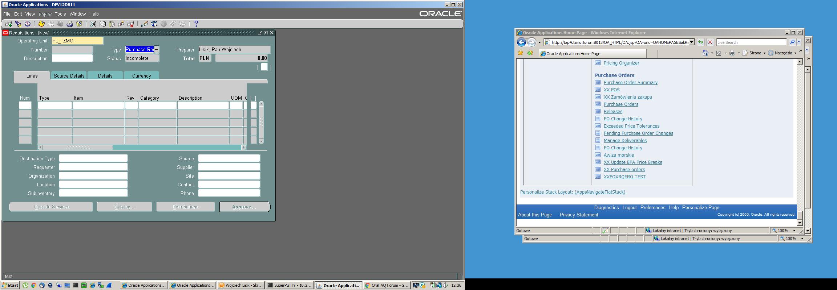Click the Supplier input field

(x=229, y=167)
